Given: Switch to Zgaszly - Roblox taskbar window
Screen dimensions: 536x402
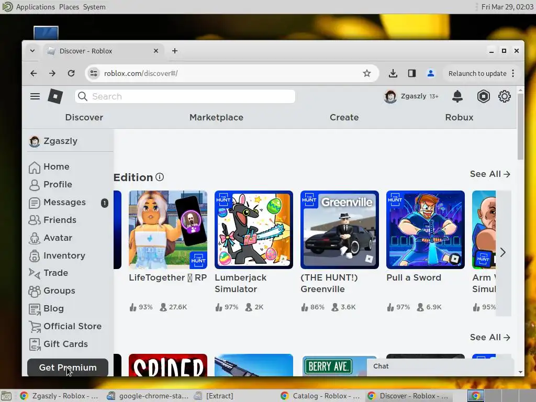Looking at the screenshot, I should coord(60,396).
